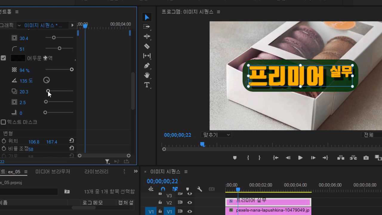Click the 20.3 shadow distance slider handle
Viewport: 382px width, 215px height.
[x=48, y=91]
